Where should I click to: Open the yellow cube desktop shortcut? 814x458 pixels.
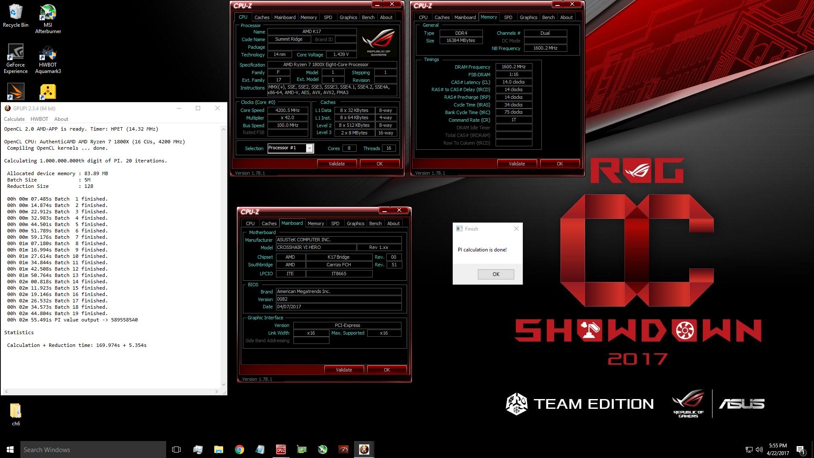[x=48, y=92]
